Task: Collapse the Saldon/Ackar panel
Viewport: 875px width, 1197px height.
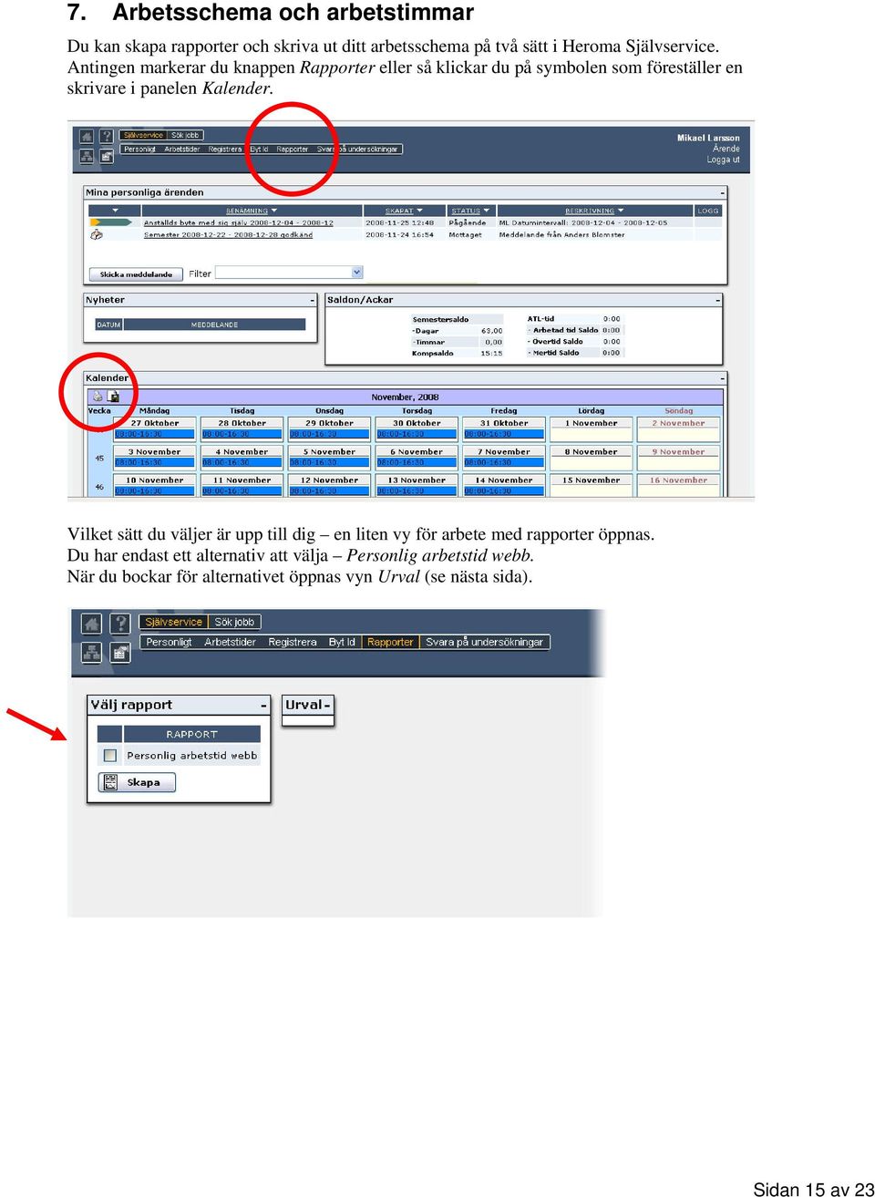Action: [718, 300]
